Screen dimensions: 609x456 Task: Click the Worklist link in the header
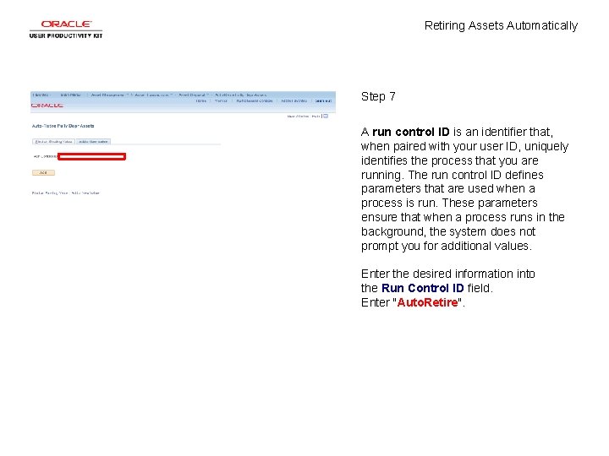(x=221, y=100)
